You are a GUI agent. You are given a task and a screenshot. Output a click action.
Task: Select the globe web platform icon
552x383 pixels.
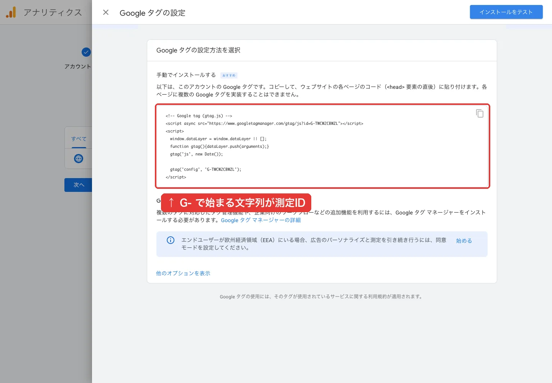pyautogui.click(x=79, y=159)
